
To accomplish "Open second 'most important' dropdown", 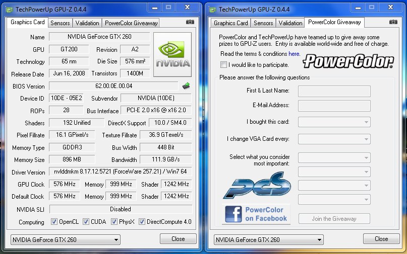I will pyautogui.click(x=334, y=172).
